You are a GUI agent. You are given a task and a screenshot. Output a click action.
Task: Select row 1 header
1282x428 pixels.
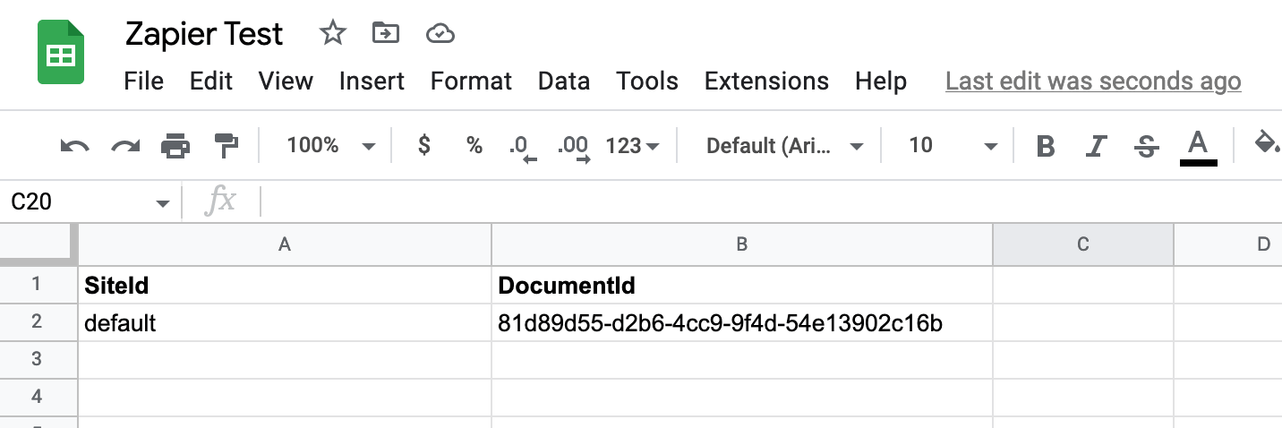(x=38, y=285)
